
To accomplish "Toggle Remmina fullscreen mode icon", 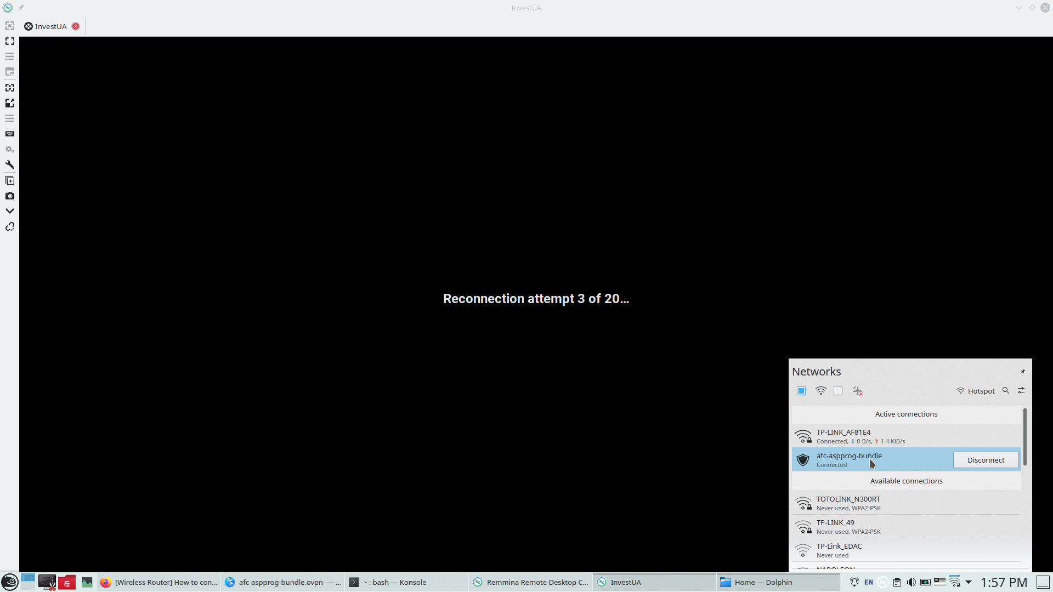I will 10,41.
